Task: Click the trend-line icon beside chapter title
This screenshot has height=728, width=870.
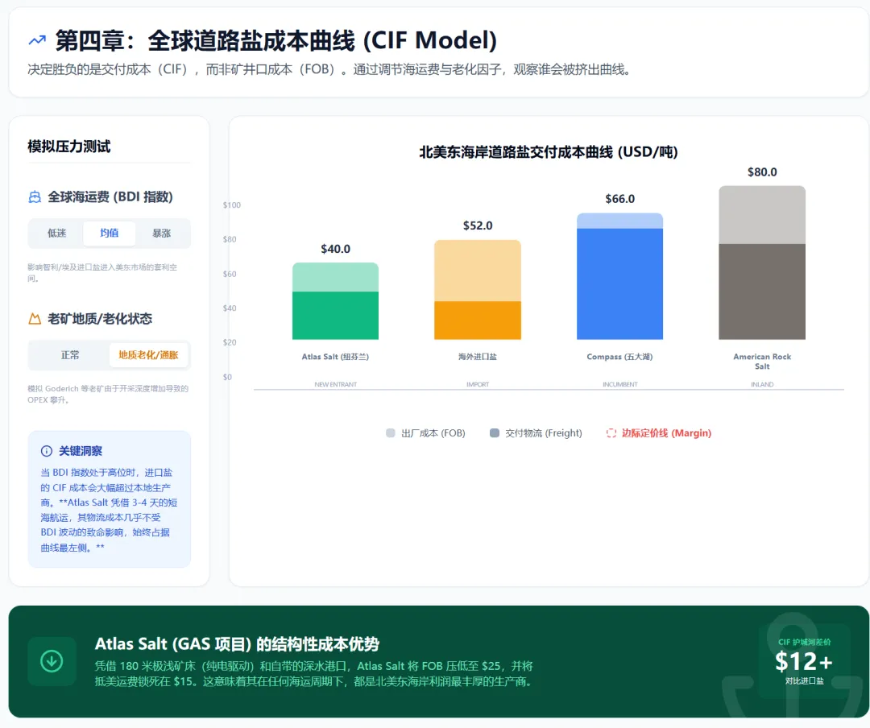Action: 37,40
